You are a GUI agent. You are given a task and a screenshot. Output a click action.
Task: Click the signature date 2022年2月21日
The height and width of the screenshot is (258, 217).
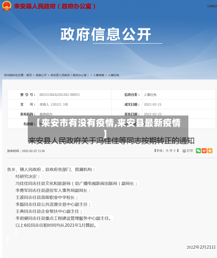pyautogui.click(x=201, y=247)
